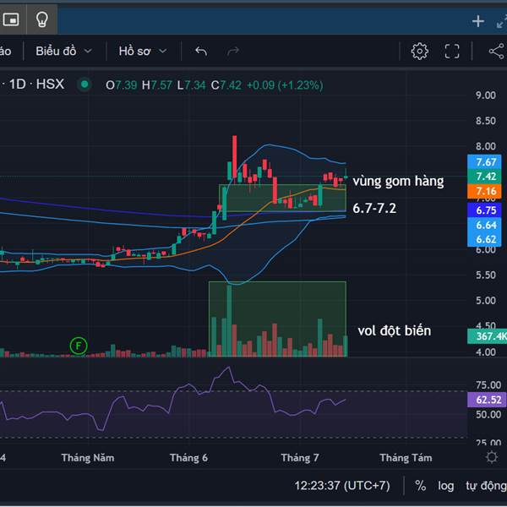Open chart settings gear icon
This screenshot has height=507, width=507.
tap(419, 51)
